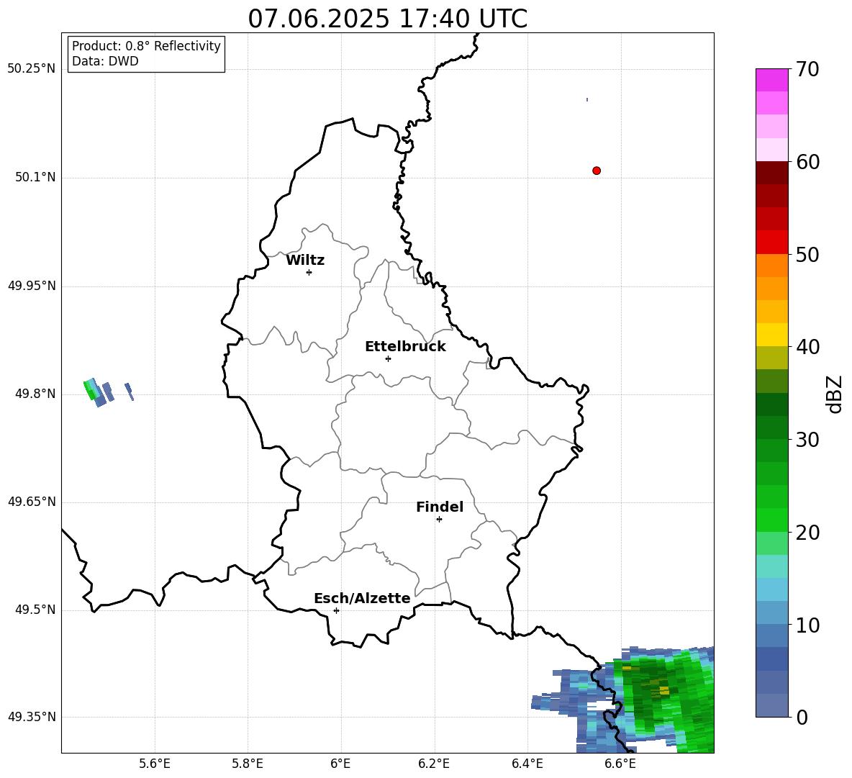
Task: Click the Wiltz city label
Action: click(305, 260)
